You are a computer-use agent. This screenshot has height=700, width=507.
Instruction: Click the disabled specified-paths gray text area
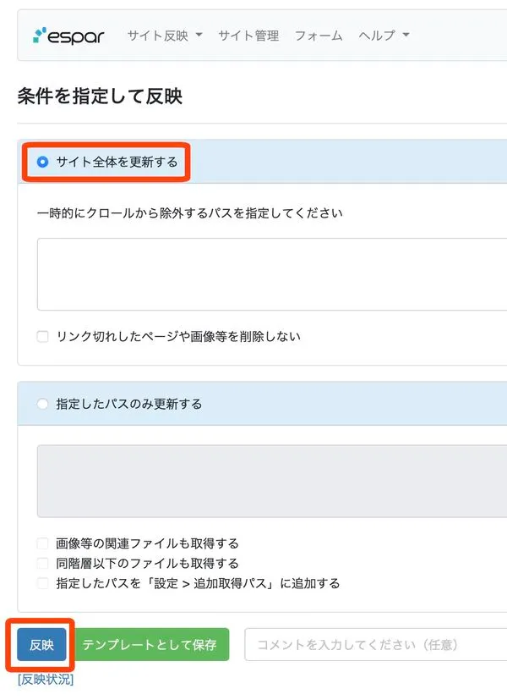coord(270,481)
